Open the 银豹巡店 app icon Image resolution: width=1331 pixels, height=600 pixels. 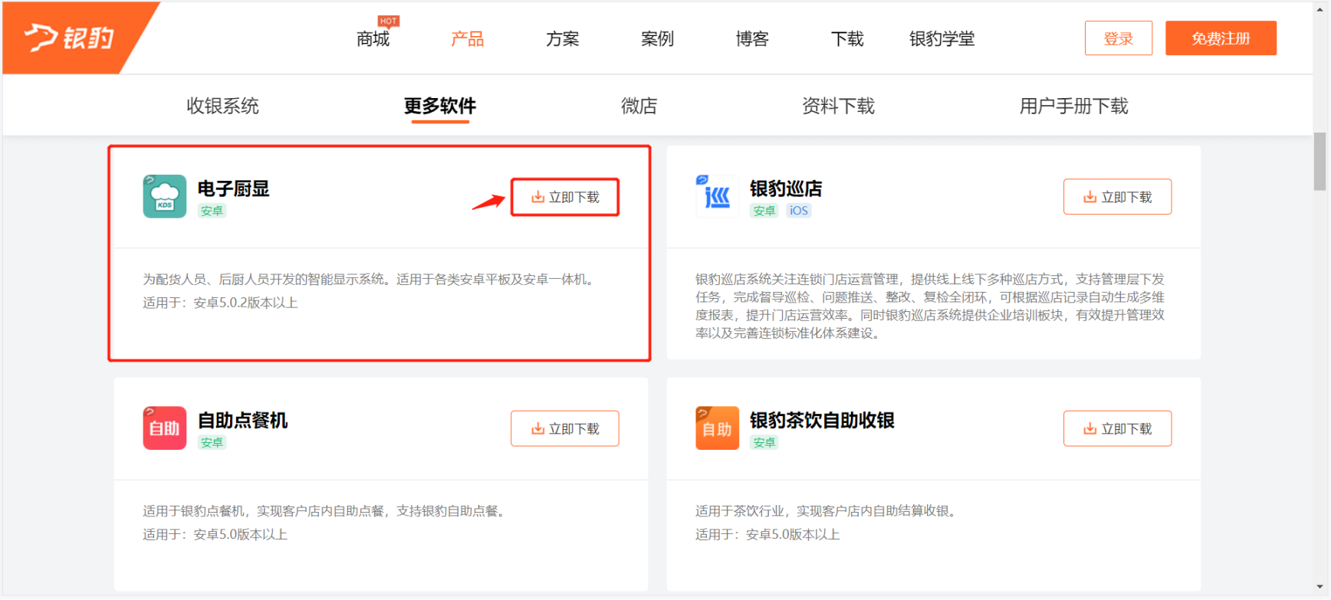click(717, 196)
